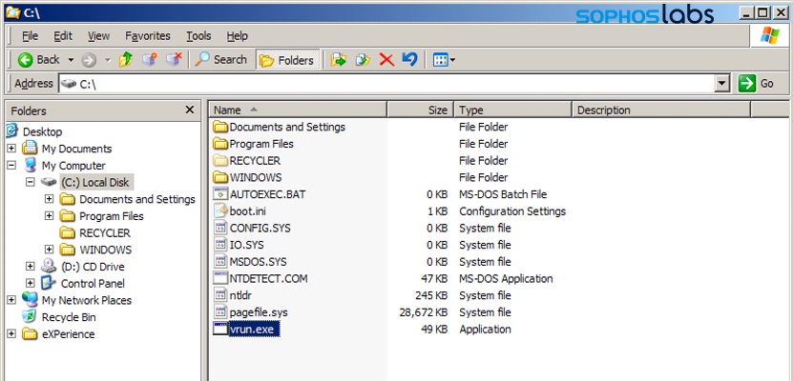Click the Go button
The width and height of the screenshot is (793, 381).
tap(757, 83)
